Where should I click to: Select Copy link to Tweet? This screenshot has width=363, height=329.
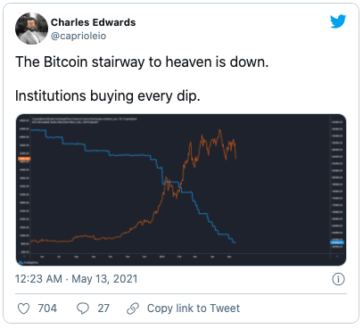194,308
